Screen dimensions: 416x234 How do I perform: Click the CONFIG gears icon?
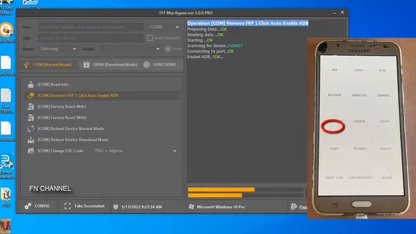27,206
